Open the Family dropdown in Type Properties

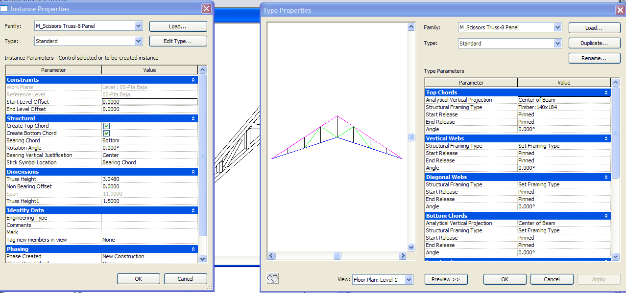[557, 28]
